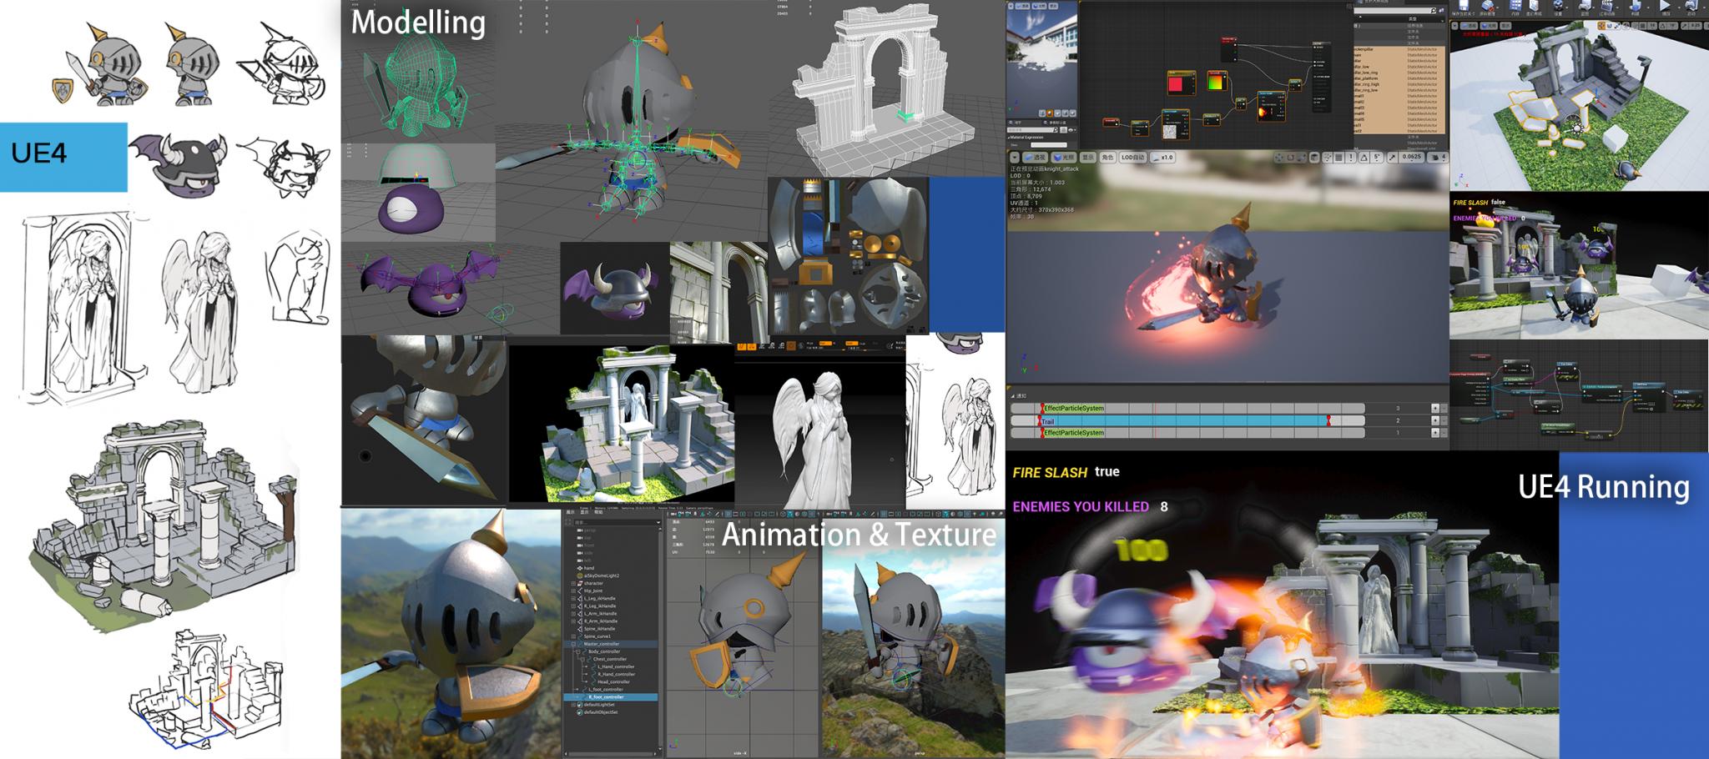
Task: Toggle the perspective view button in animation viewport
Action: pyautogui.click(x=1036, y=157)
